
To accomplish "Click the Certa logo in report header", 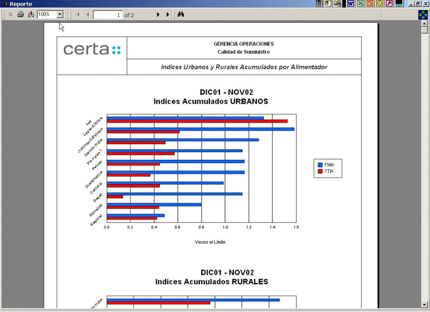I will coord(92,49).
